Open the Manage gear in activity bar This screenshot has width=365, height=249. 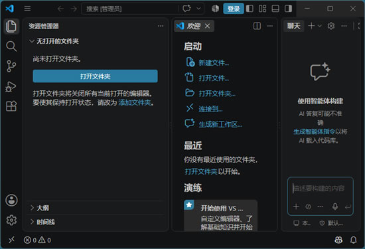point(11,220)
